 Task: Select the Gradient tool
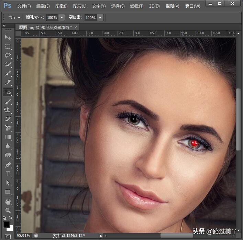[8, 137]
